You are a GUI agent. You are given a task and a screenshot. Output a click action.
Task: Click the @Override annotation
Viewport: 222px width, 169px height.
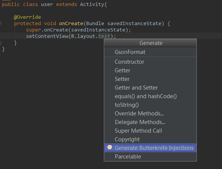pos(27,17)
